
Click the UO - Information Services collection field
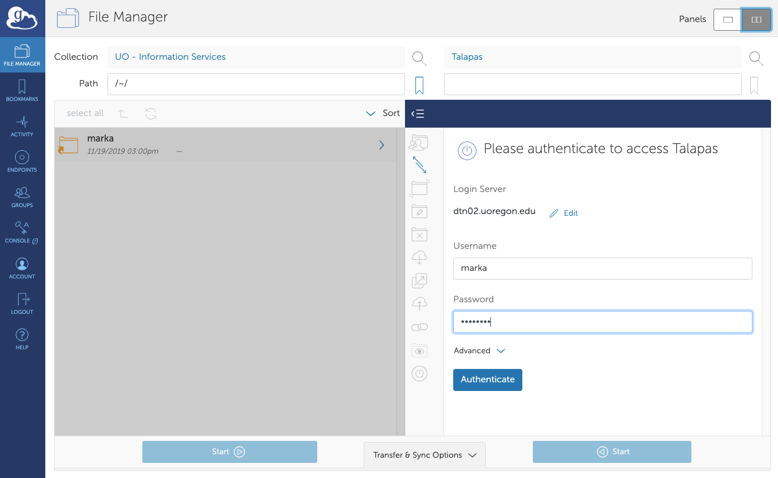256,57
